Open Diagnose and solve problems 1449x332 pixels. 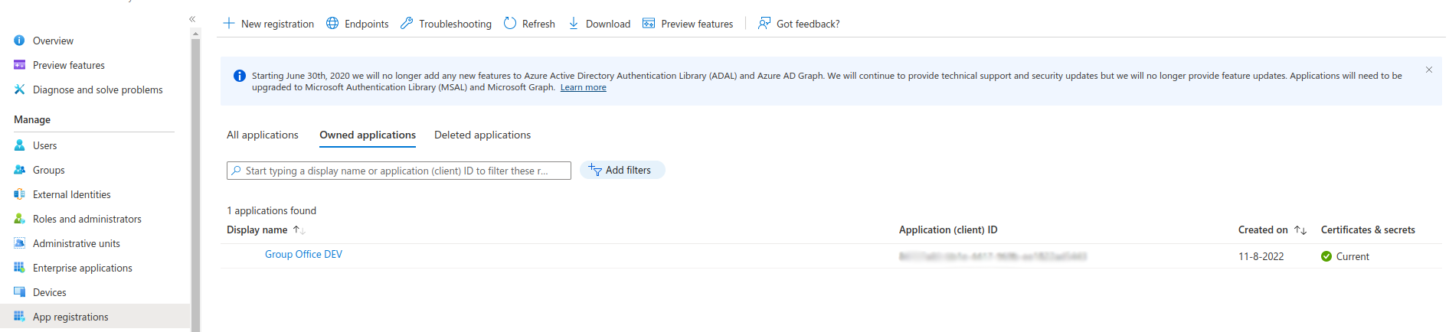click(x=97, y=90)
